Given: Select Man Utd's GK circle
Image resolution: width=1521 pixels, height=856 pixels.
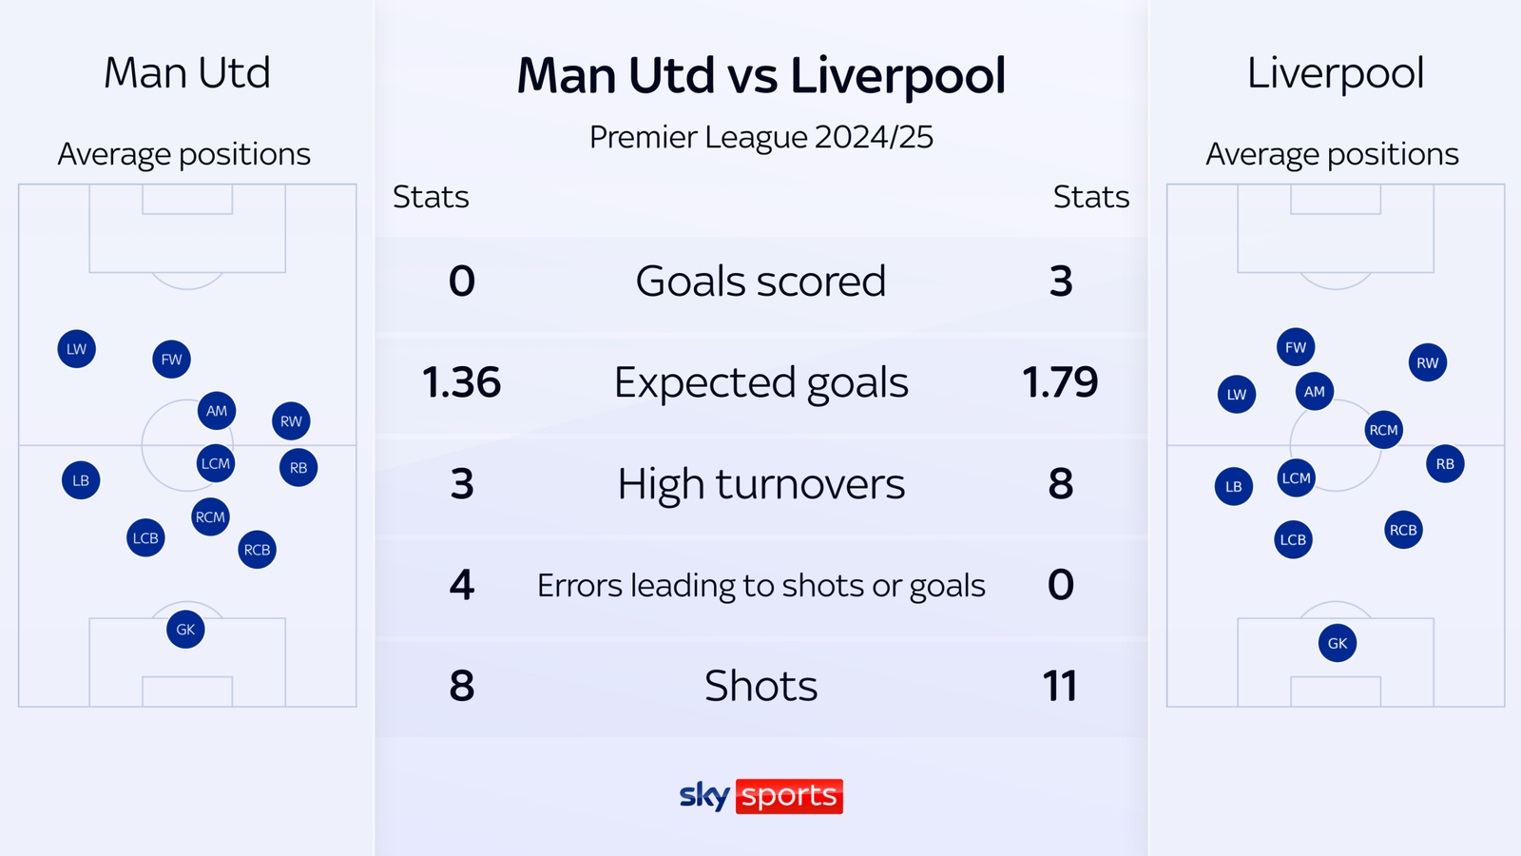Looking at the screenshot, I should 185,630.
